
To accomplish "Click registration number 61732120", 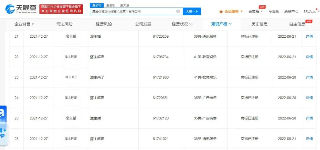I will tap(161, 118).
